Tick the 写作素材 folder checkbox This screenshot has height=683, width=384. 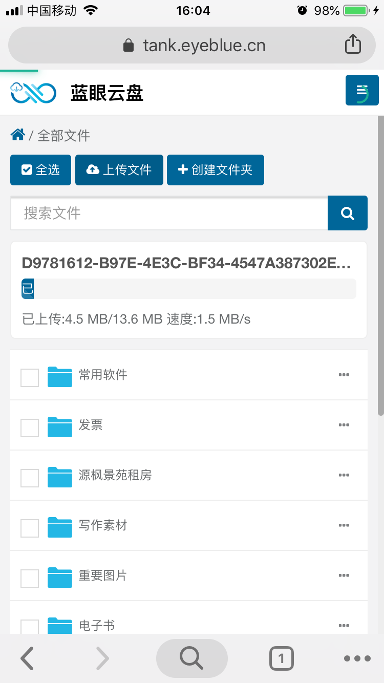click(x=30, y=528)
